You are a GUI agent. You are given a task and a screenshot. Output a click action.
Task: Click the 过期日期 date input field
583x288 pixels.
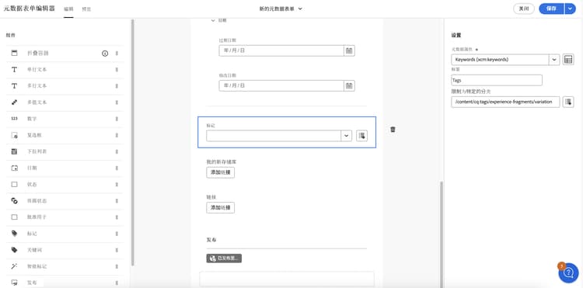coord(281,50)
